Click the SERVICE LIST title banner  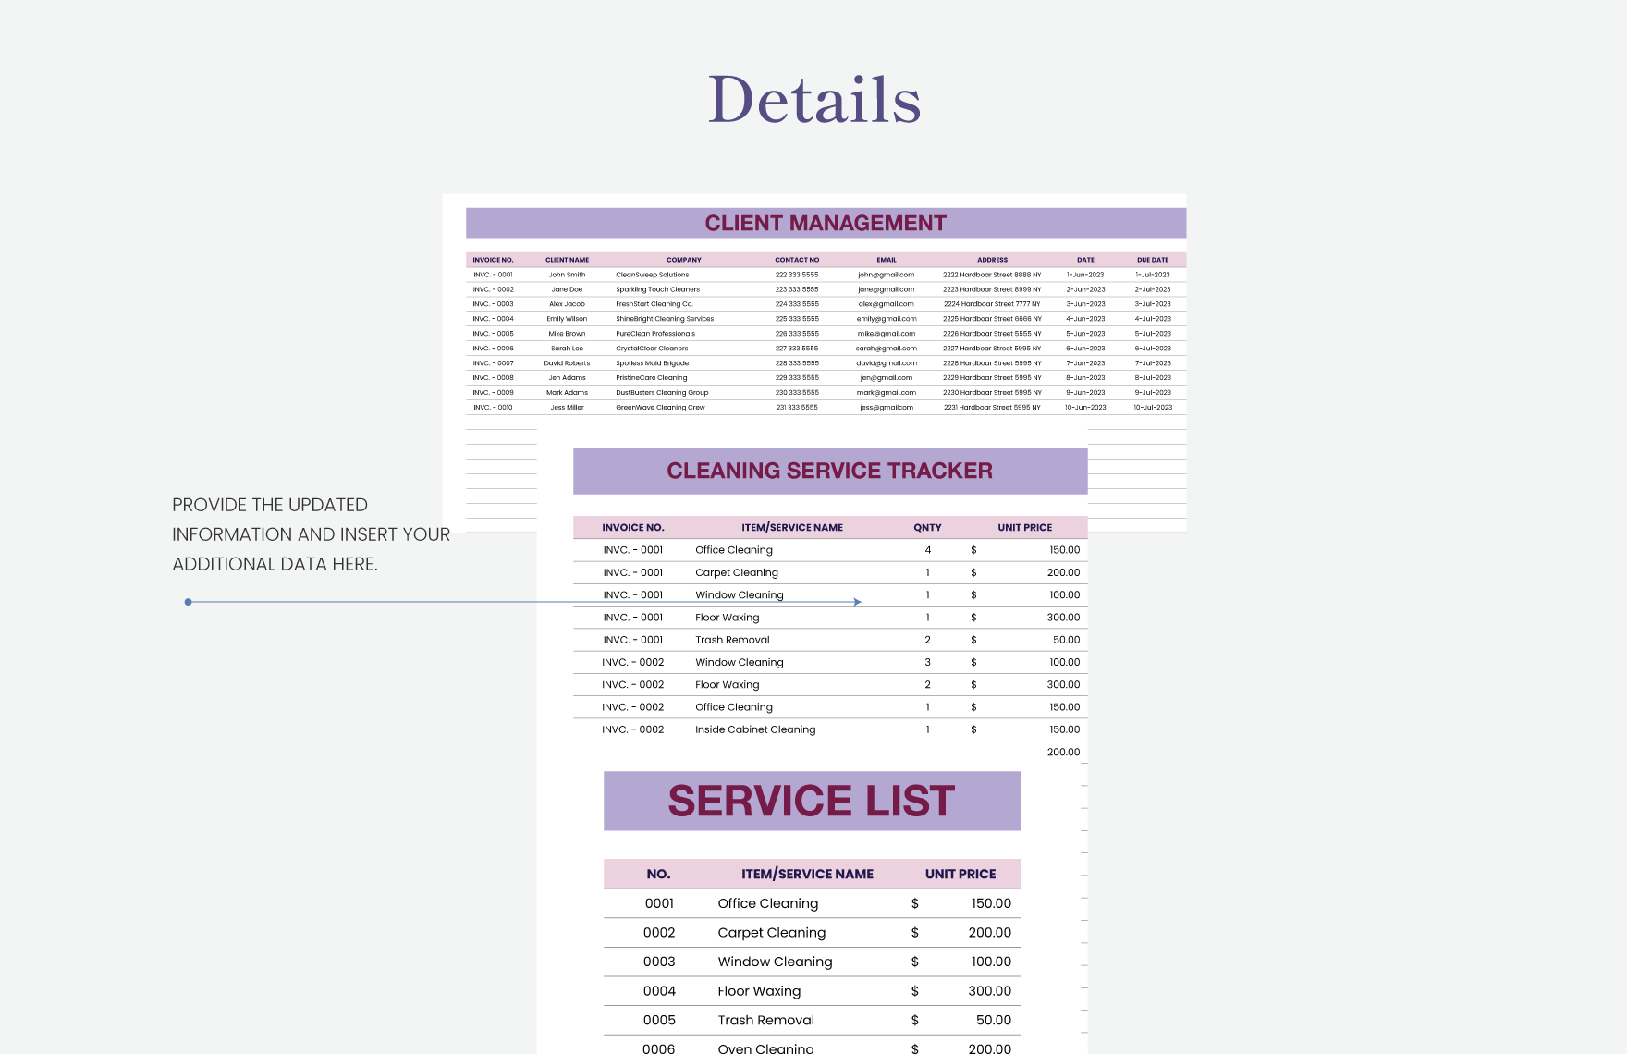812,801
